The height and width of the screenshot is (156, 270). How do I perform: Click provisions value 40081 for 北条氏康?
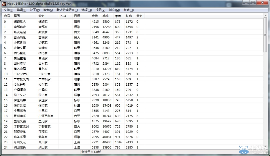107,137
